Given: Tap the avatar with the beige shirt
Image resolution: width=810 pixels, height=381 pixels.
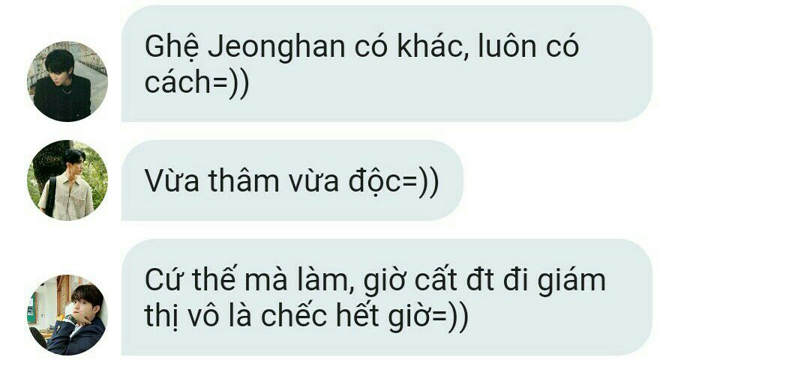Looking at the screenshot, I should pyautogui.click(x=67, y=180).
